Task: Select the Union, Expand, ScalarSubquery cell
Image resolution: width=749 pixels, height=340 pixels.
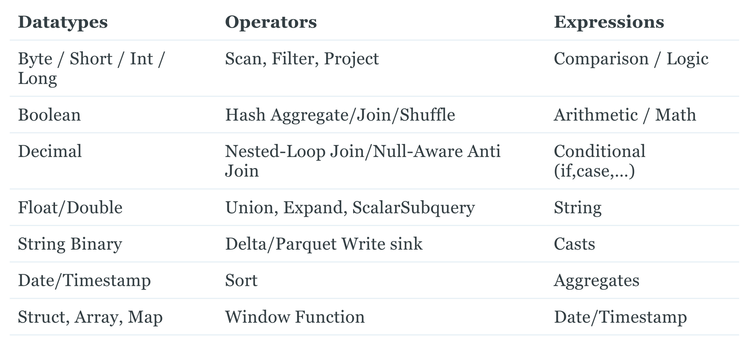Action: tap(350, 207)
